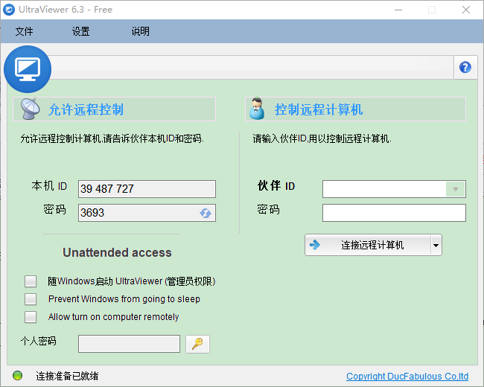The height and width of the screenshot is (387, 484).
Task: Open the 文件 menu
Action: pyautogui.click(x=24, y=31)
